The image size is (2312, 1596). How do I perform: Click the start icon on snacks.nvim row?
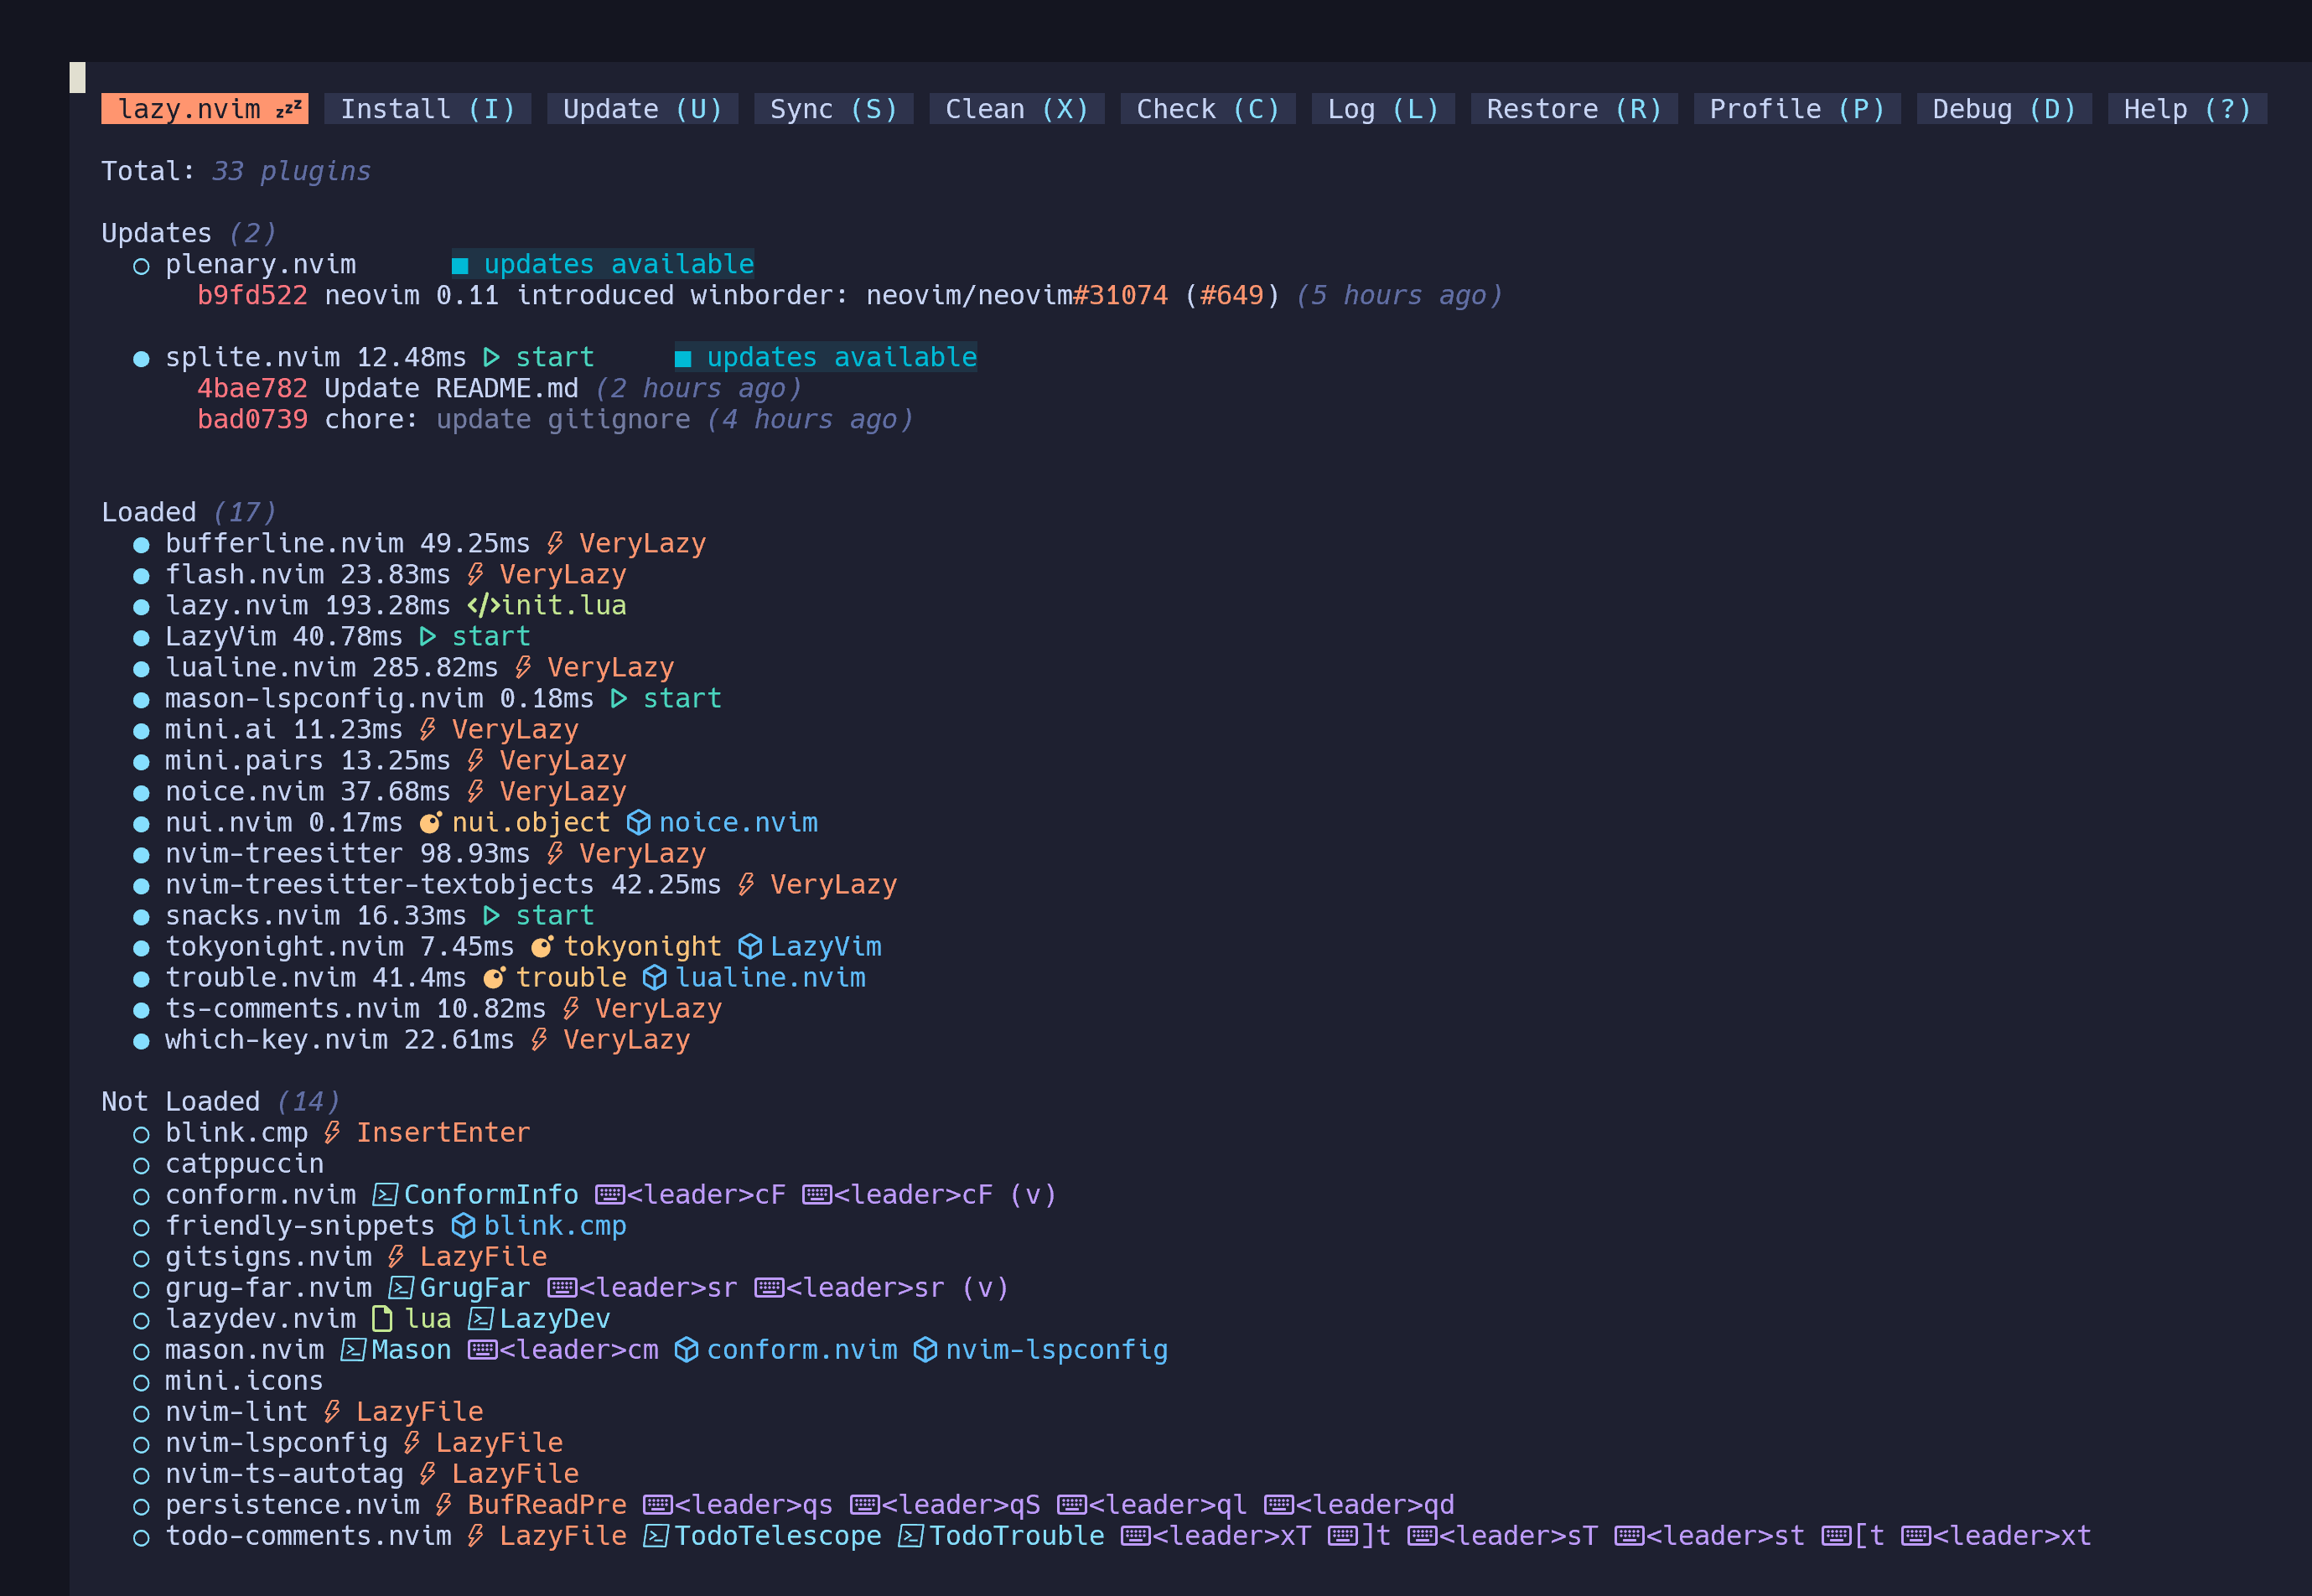pyautogui.click(x=491, y=915)
